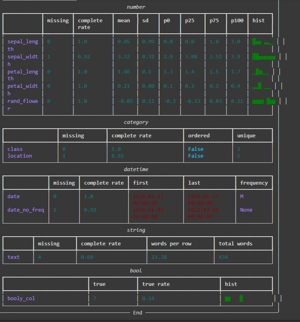Screen dimensions: 300x322
Task: Click the 'mean' column header
Action: click(x=124, y=21)
